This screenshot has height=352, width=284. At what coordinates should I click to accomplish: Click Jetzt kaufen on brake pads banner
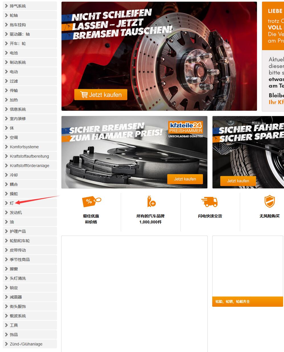(185, 179)
